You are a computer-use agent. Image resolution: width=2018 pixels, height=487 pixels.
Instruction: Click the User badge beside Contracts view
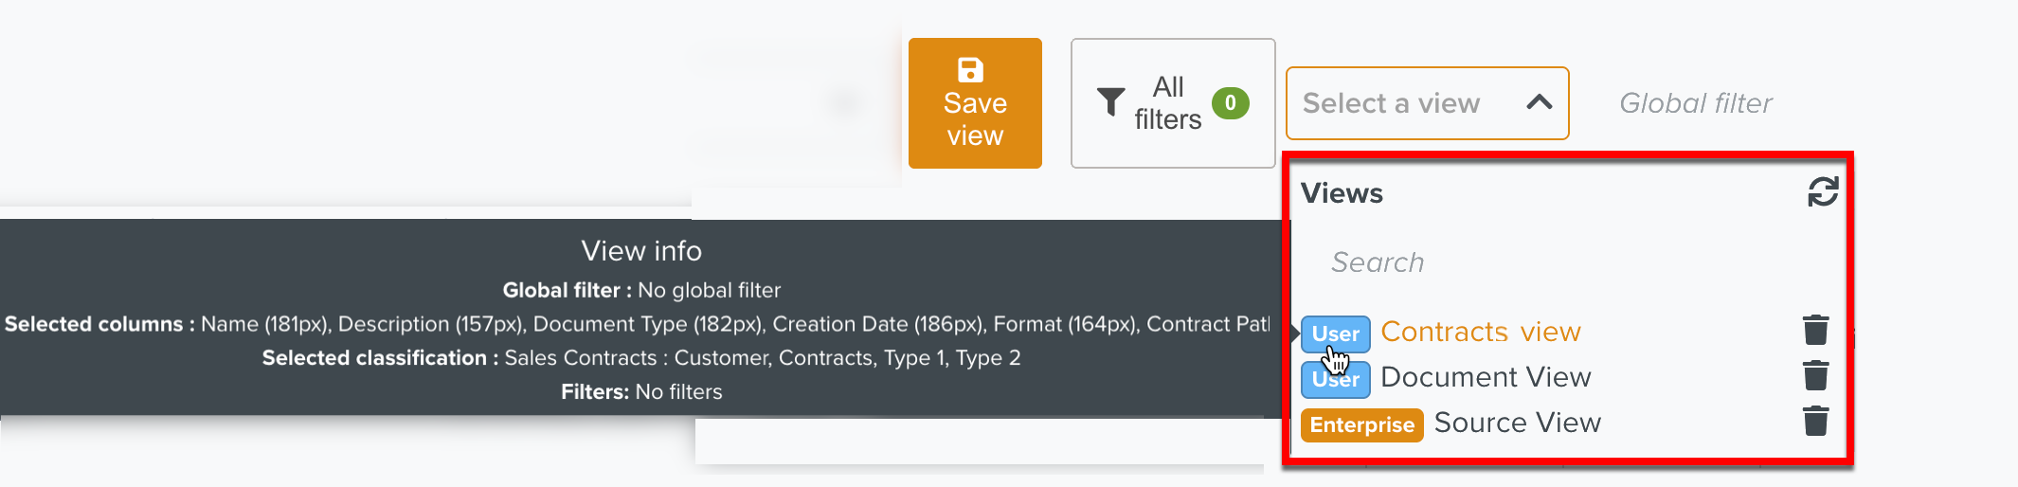[x=1335, y=334]
